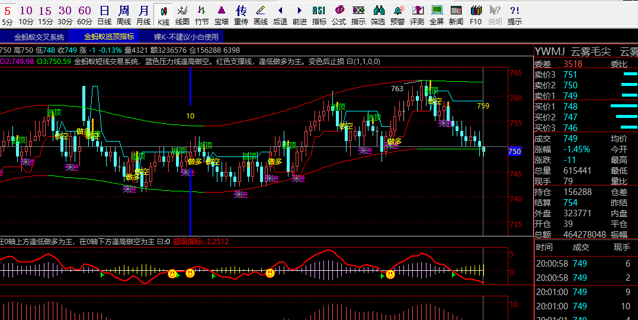
Task: Toggle 全屏 full screen mode
Action: (x=437, y=15)
